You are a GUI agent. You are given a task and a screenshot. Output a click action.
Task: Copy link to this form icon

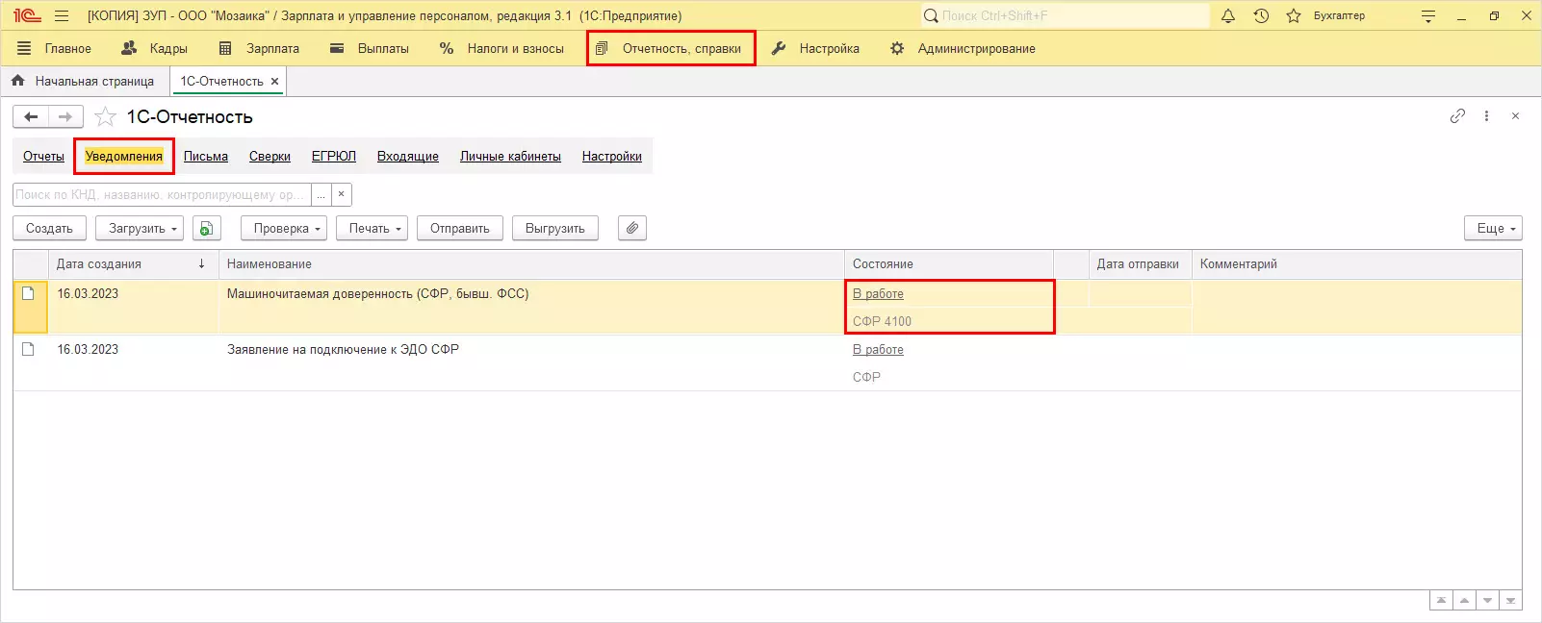[x=1457, y=115]
